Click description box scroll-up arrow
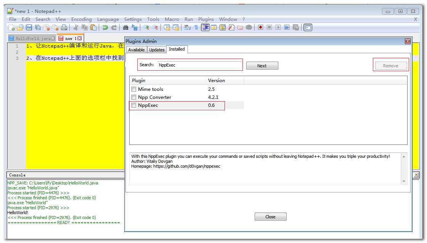 coord(404,157)
